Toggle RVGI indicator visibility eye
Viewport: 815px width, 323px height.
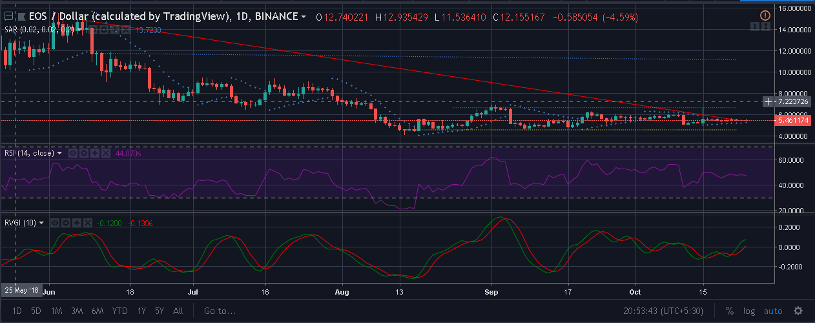tap(55, 223)
